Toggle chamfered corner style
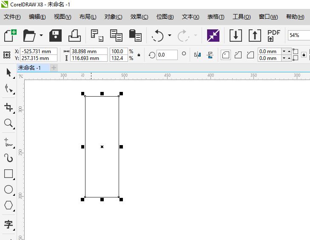Viewport: 310px width, 240px height. tap(250, 55)
